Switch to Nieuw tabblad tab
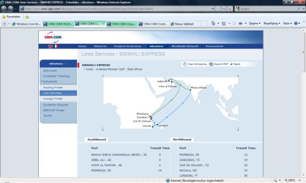306x183 pixels. [x=185, y=24]
